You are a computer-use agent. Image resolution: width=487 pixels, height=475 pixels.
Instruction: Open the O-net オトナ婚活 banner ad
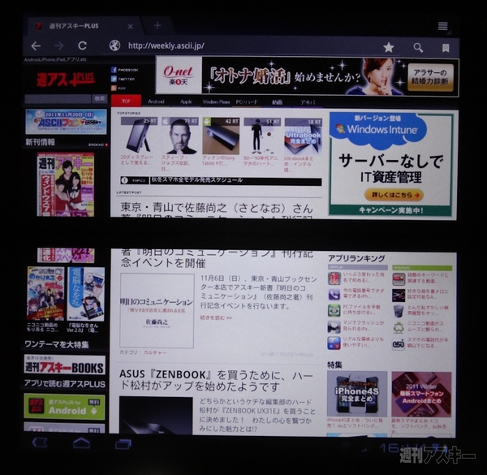pyautogui.click(x=307, y=76)
